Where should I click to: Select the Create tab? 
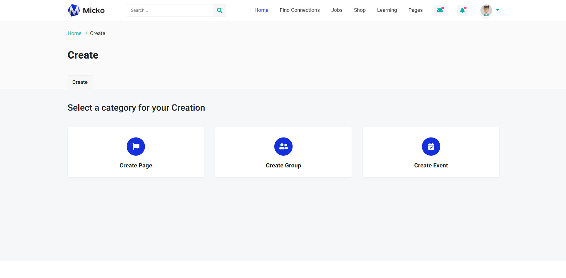pyautogui.click(x=80, y=82)
